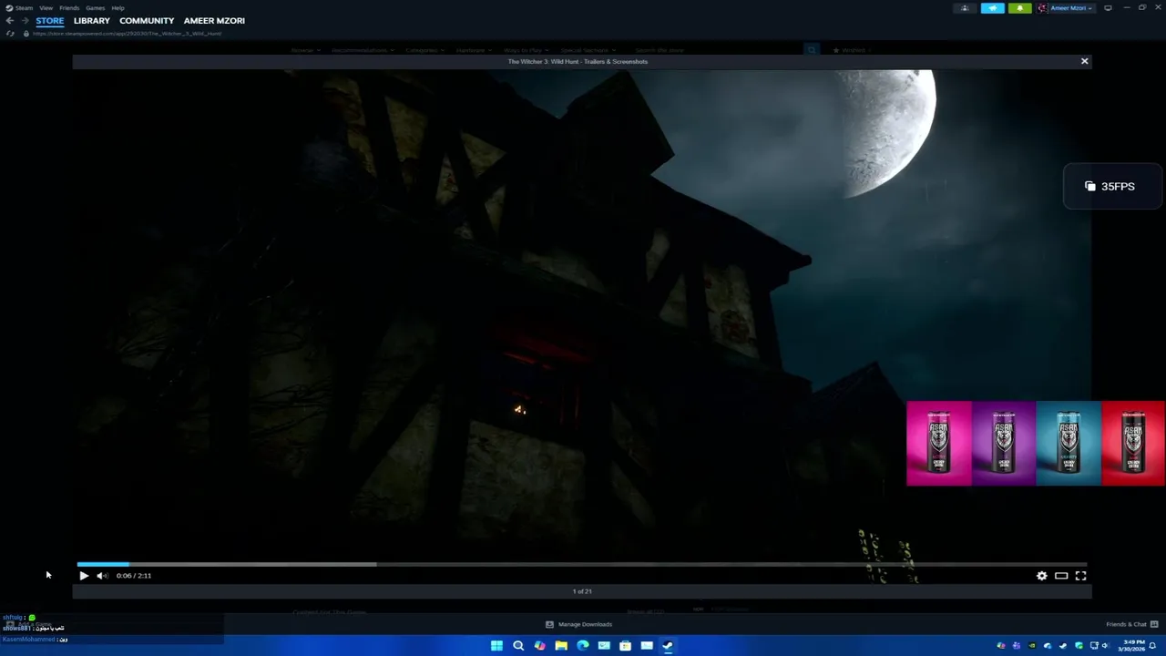The height and width of the screenshot is (656, 1166).
Task: Toggle theater mode for the video
Action: pos(1061,576)
